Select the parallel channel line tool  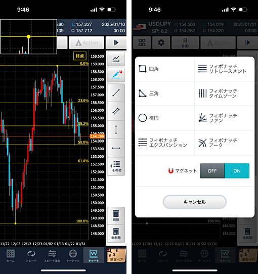click(x=116, y=111)
